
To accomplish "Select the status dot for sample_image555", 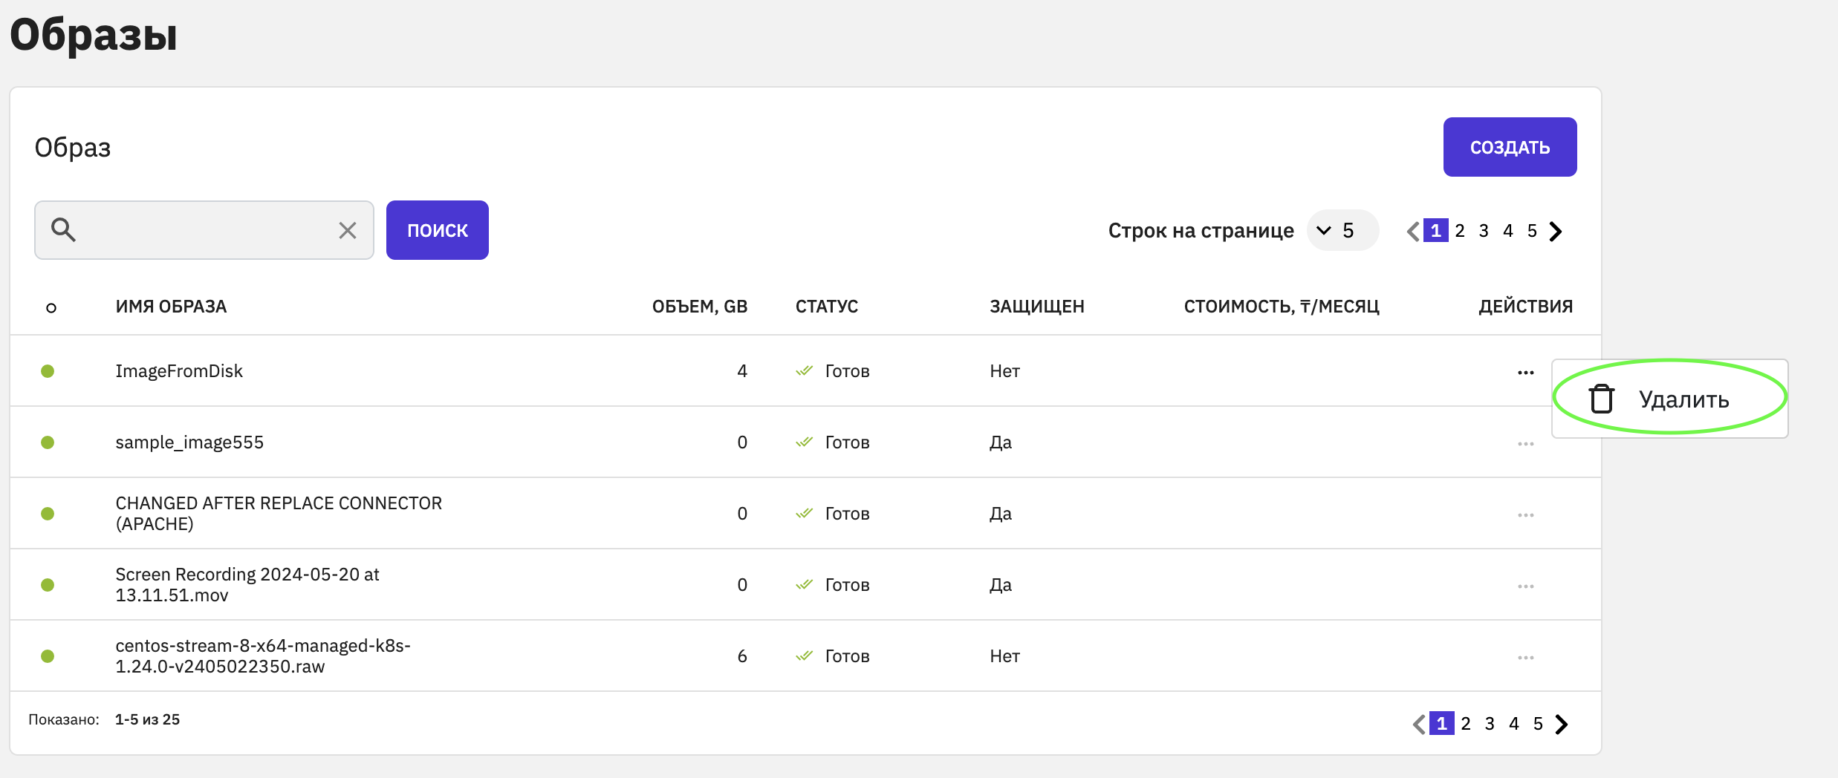I will tap(48, 442).
